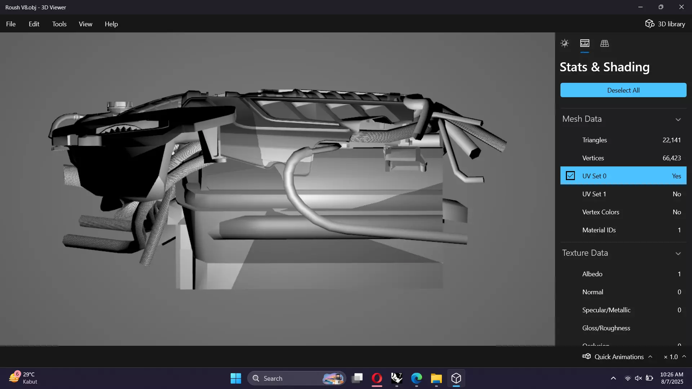Click the taskbar Search box

pos(296,378)
